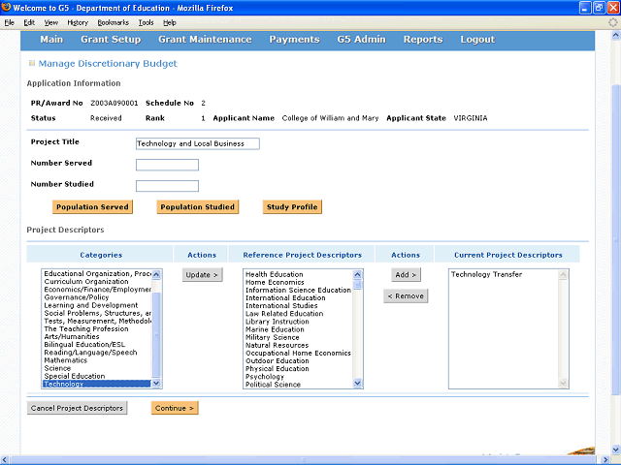The width and height of the screenshot is (621, 465).
Task: Open the Payments navigation tab
Action: point(294,40)
